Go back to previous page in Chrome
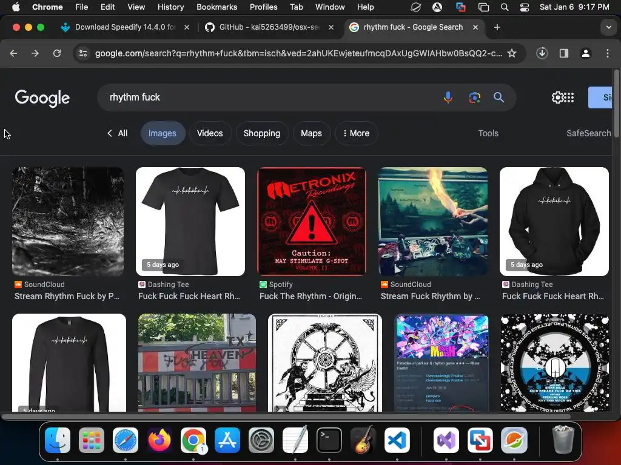 [13, 53]
